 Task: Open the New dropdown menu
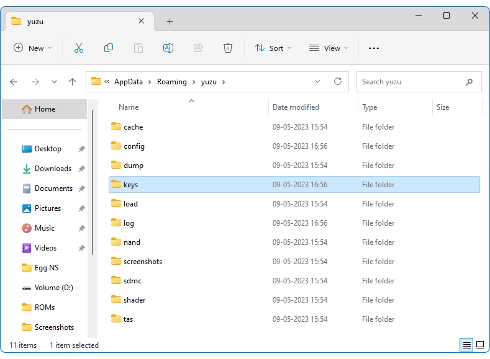tap(32, 48)
